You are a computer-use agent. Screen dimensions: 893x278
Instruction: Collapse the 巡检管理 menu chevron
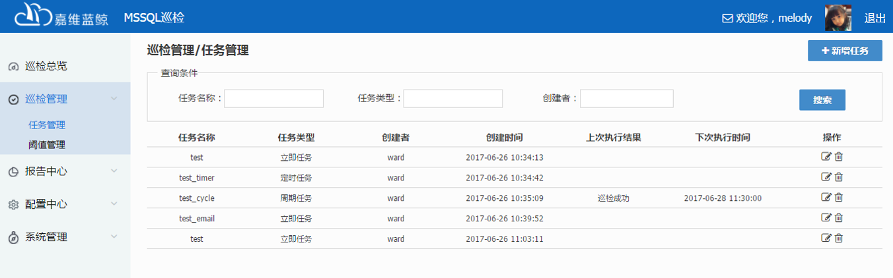(114, 99)
